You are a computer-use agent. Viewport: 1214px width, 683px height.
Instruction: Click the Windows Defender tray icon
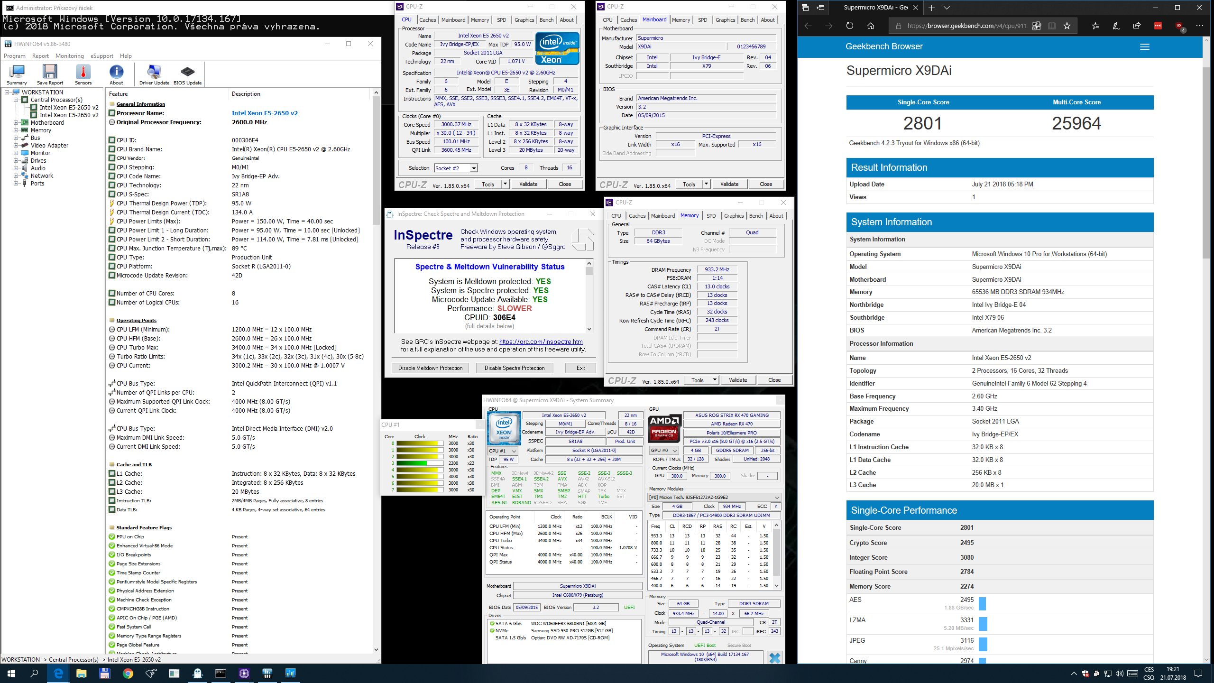coord(1085,674)
